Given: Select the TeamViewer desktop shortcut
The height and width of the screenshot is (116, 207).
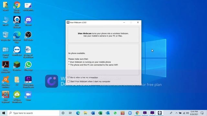Looking at the screenshot, I should pyautogui.click(x=17, y=51).
